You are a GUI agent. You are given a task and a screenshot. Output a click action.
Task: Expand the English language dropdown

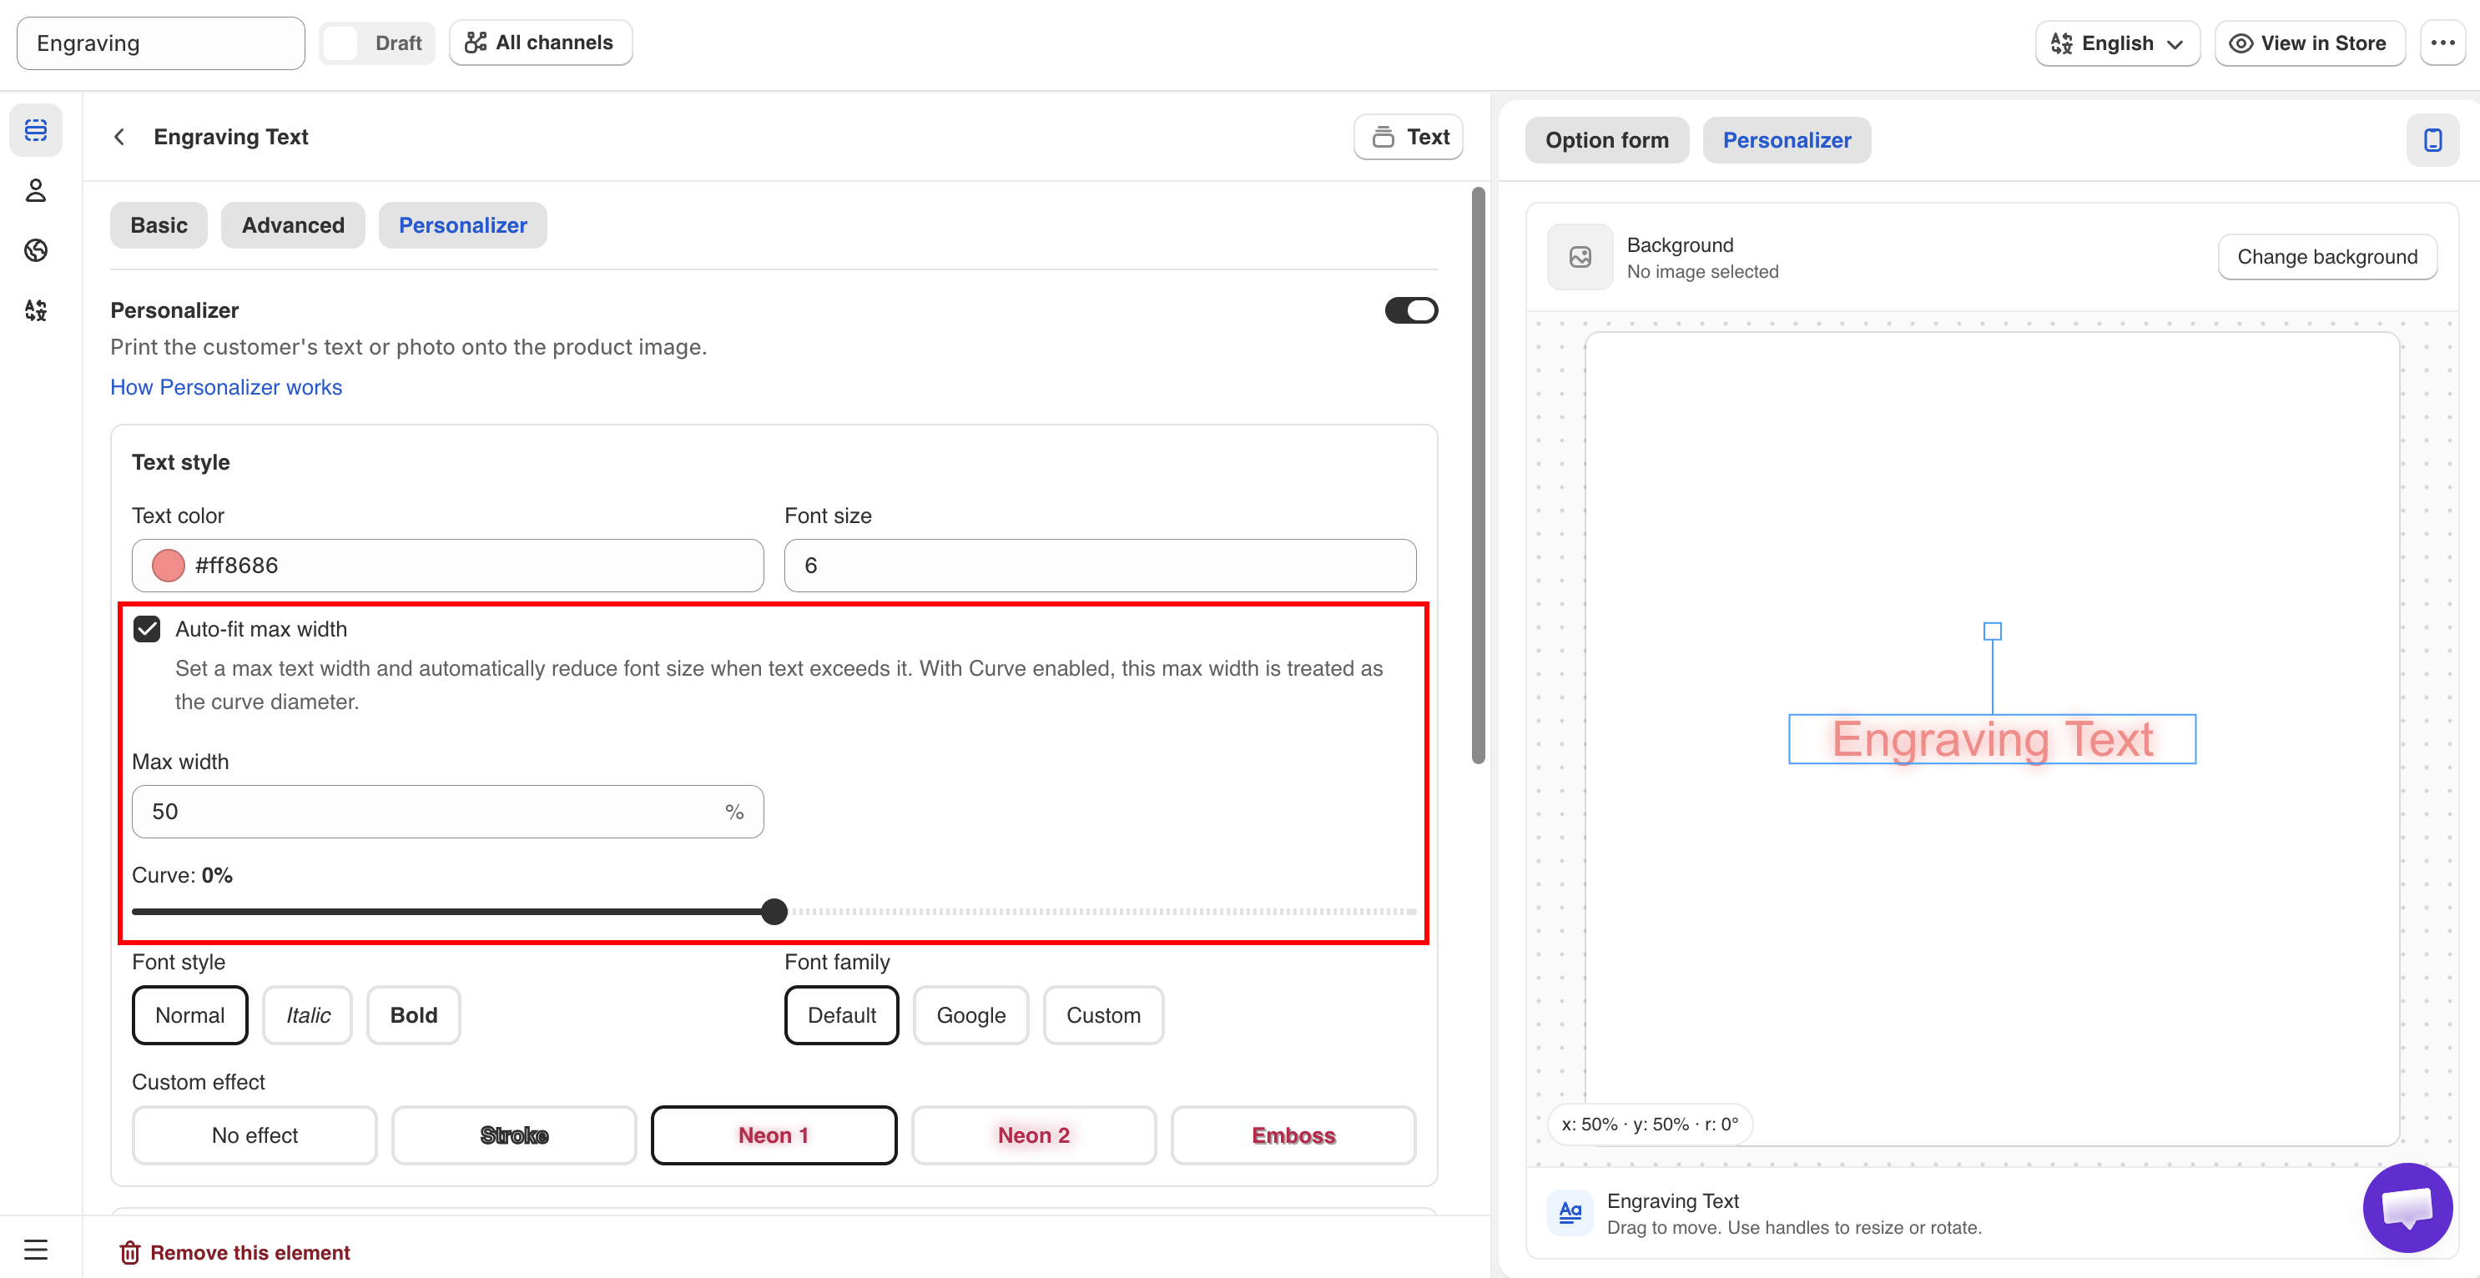tap(2117, 43)
